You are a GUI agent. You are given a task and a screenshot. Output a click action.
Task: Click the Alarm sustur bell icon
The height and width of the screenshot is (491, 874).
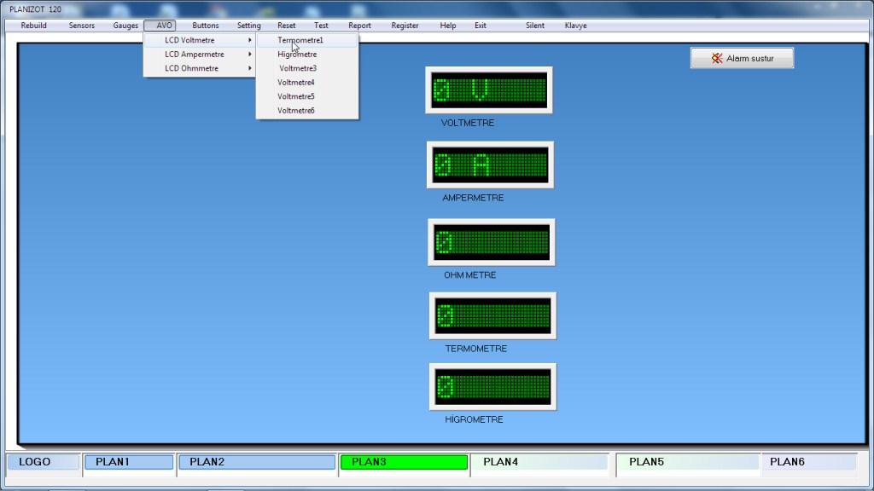718,59
